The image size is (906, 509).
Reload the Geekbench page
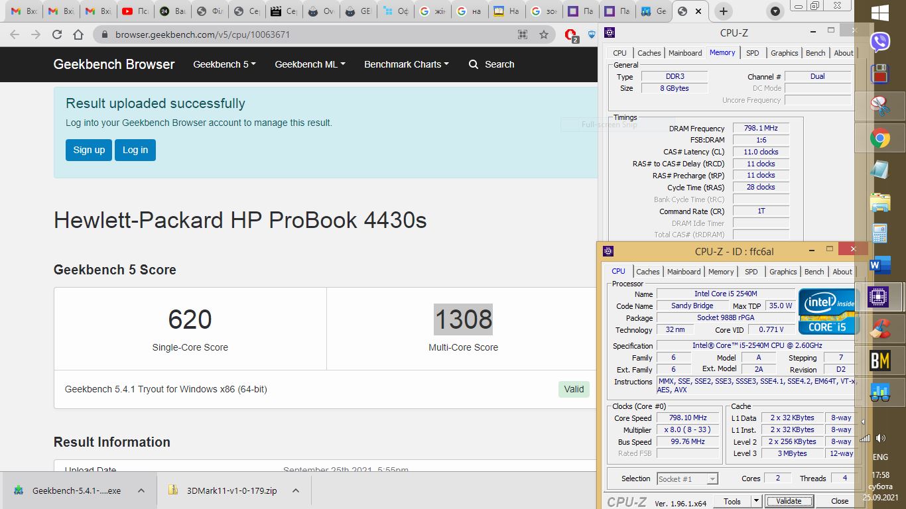click(57, 34)
